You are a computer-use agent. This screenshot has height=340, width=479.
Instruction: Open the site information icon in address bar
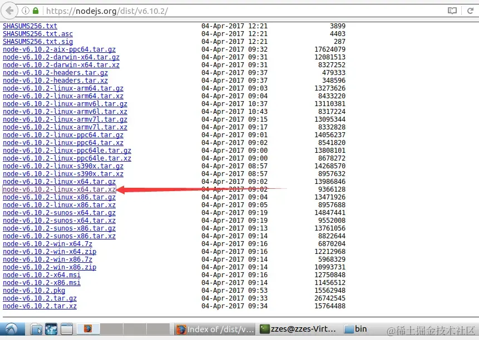click(26, 11)
